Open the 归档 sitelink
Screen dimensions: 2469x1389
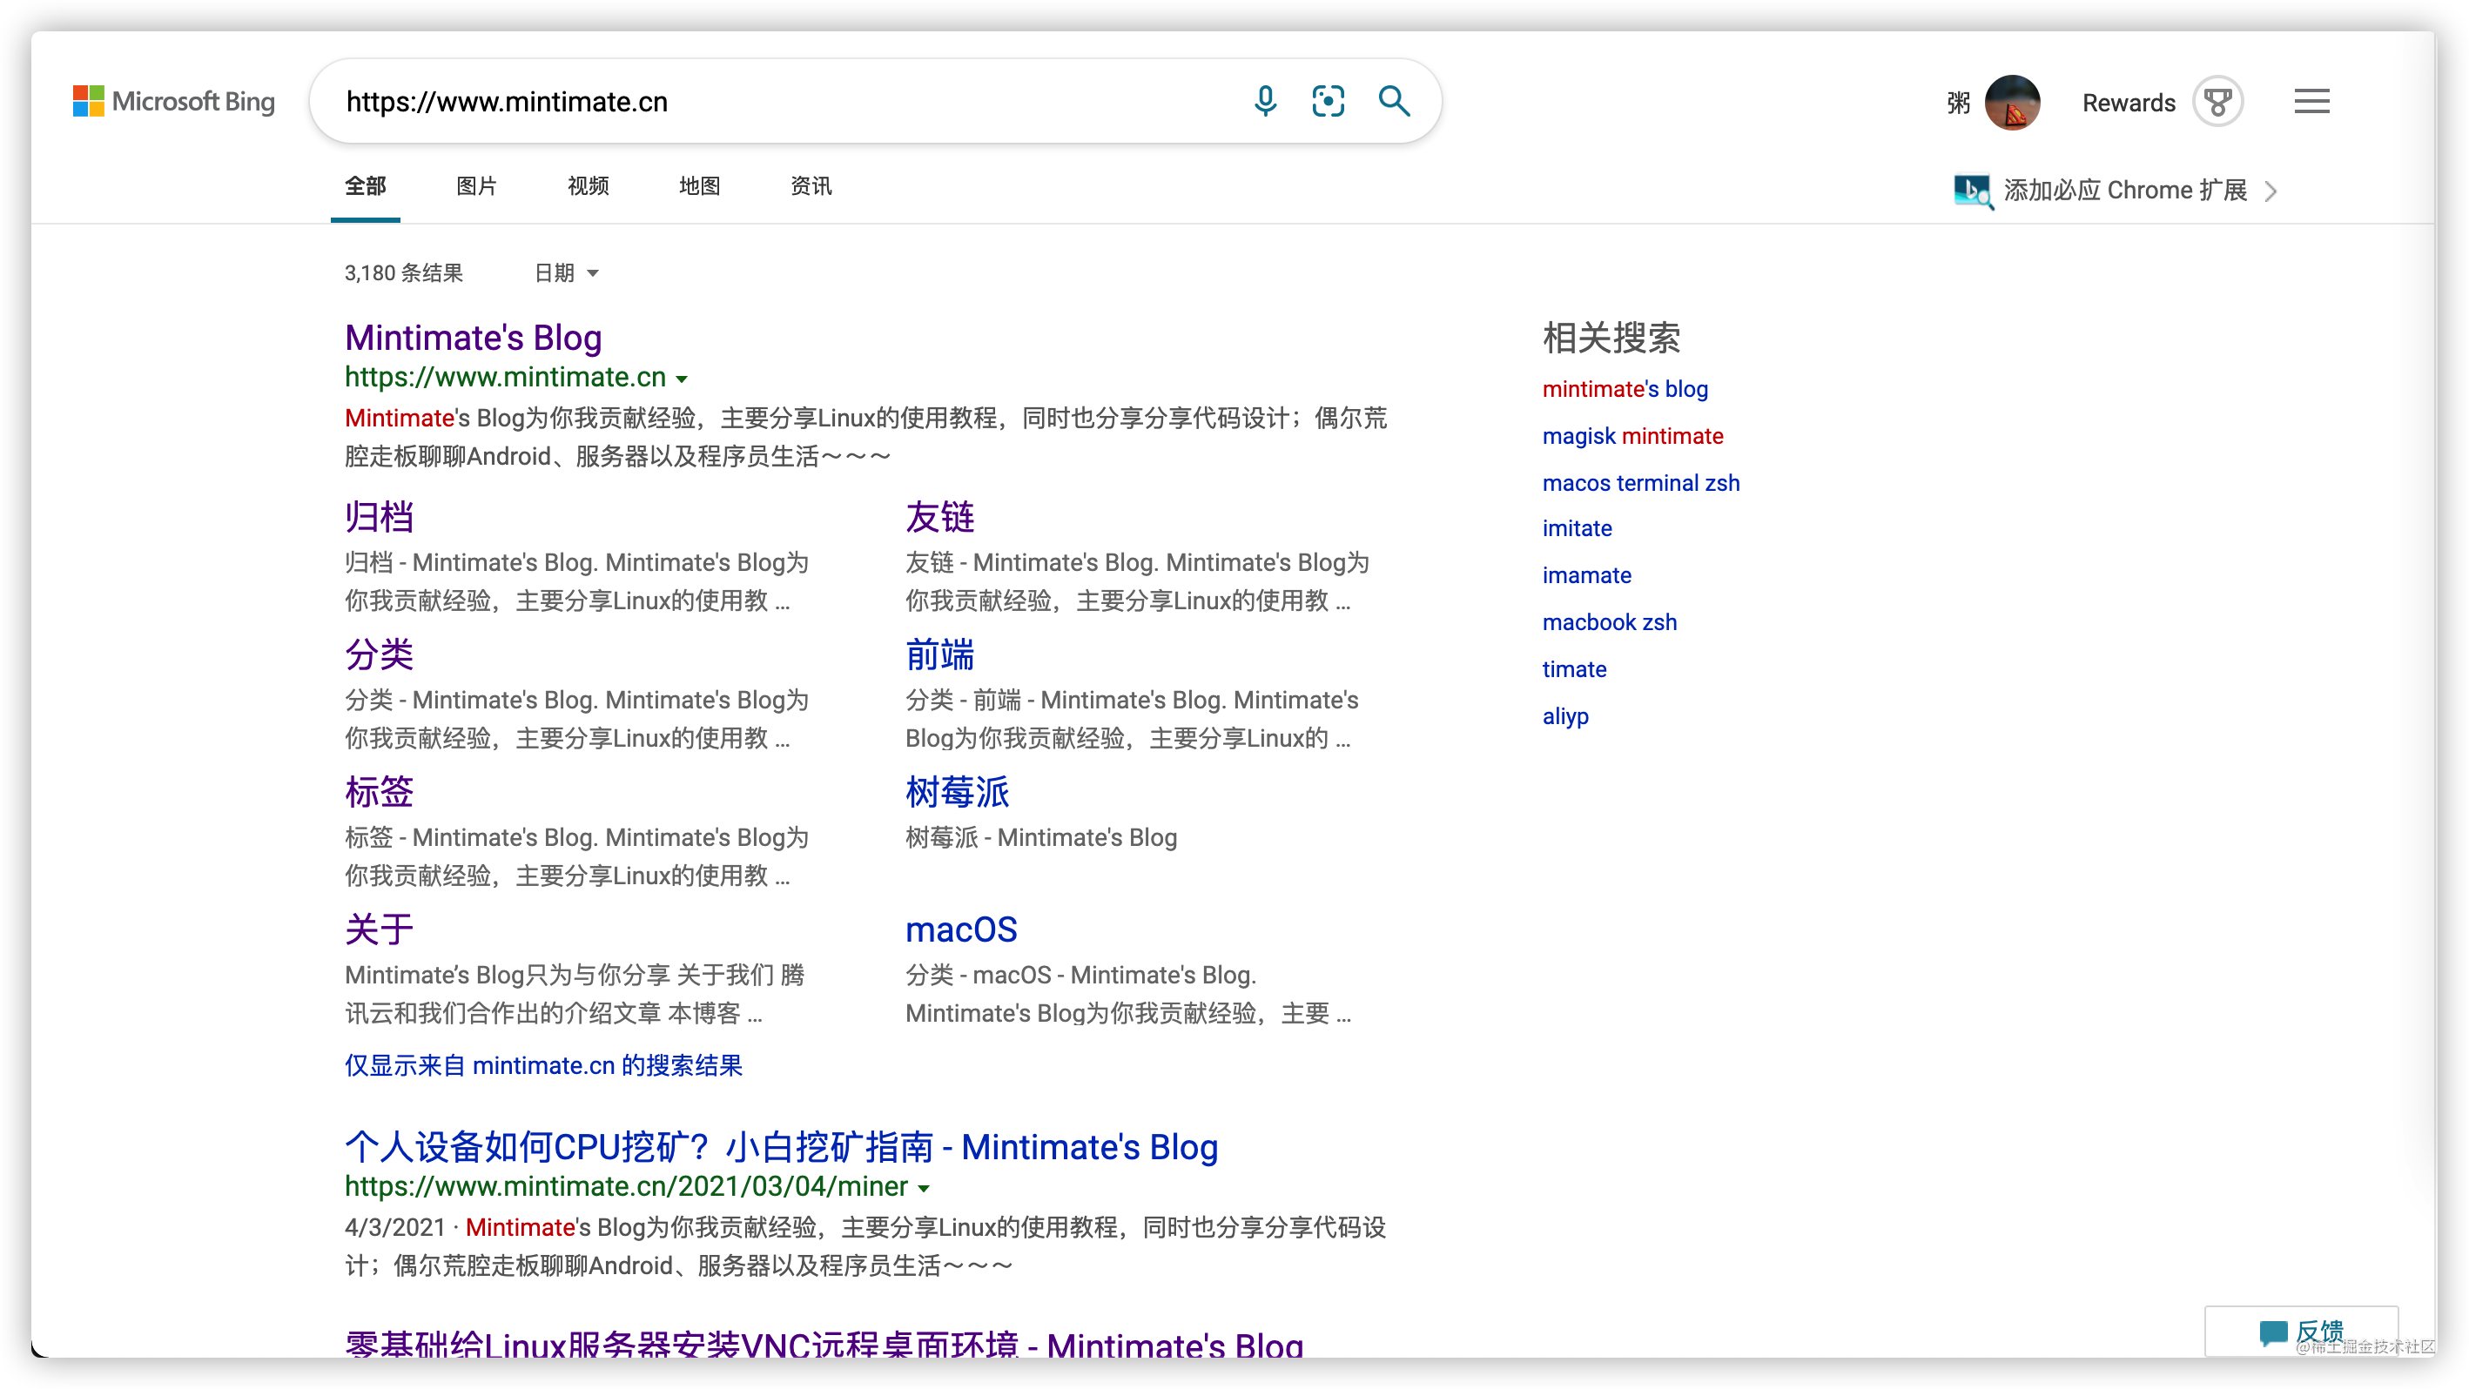[380, 517]
